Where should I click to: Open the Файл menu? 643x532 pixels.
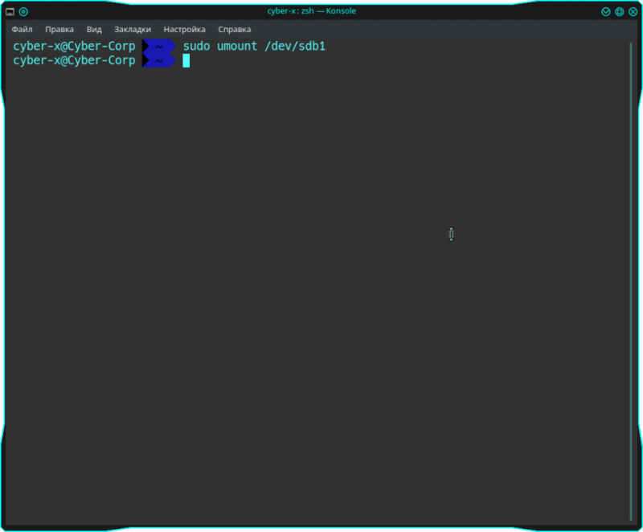click(22, 30)
